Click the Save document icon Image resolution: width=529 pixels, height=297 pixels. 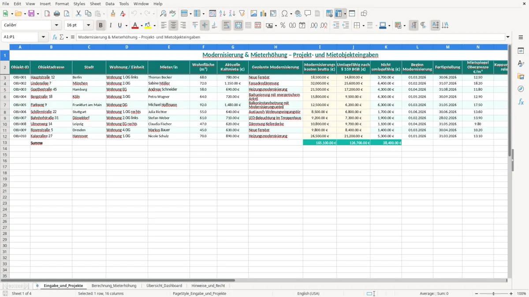31,14
